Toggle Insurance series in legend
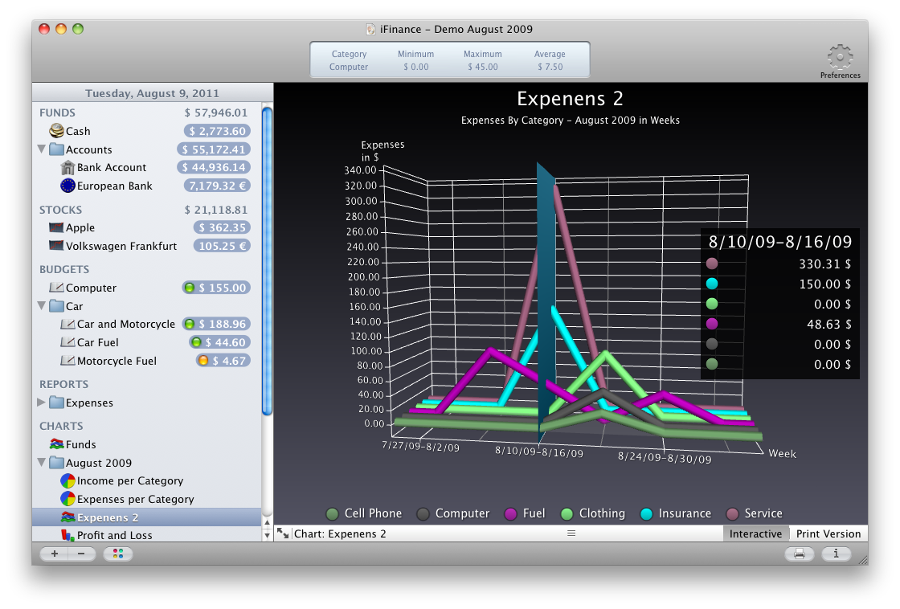The height and width of the screenshot is (609, 900). (676, 513)
